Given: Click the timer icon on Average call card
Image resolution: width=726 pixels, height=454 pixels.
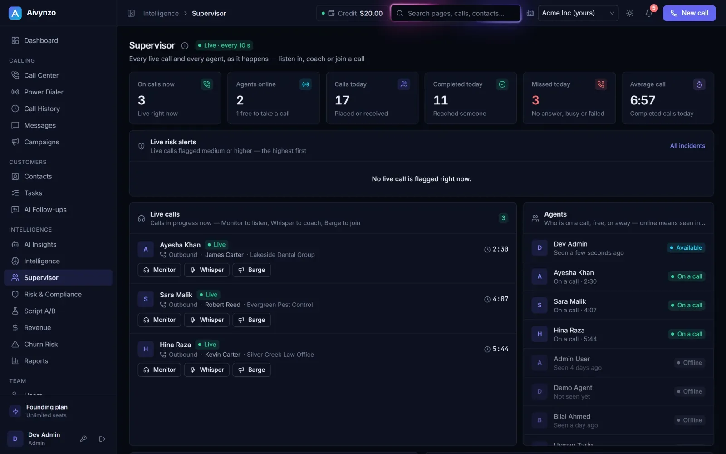Looking at the screenshot, I should [699, 84].
